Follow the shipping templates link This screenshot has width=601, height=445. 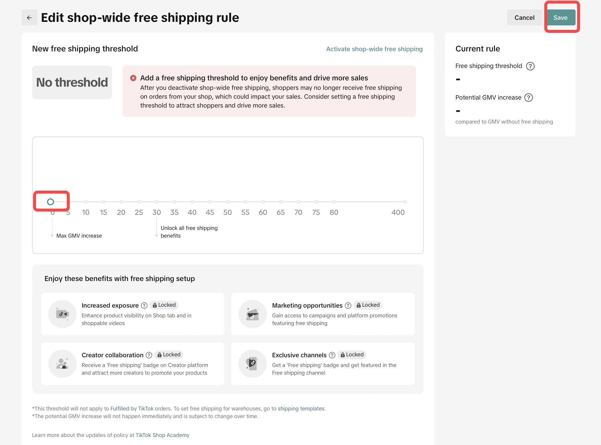301,409
